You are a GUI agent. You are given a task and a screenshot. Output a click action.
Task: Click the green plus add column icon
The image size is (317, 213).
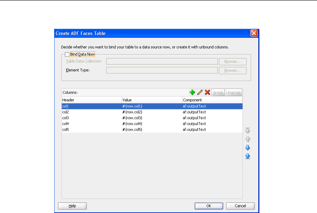click(192, 92)
